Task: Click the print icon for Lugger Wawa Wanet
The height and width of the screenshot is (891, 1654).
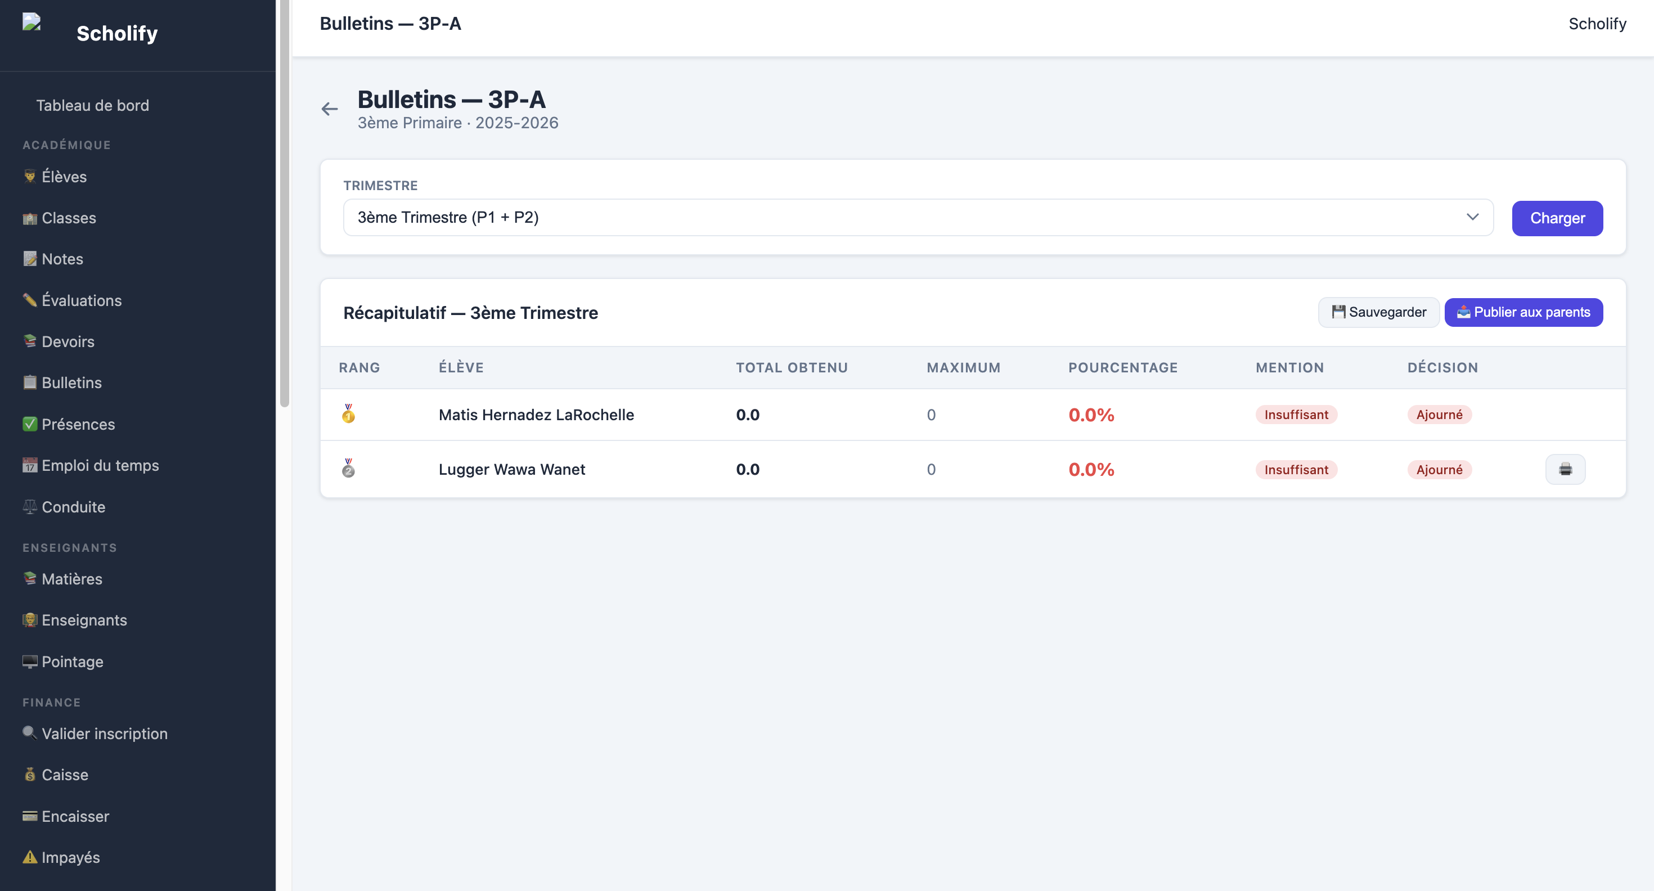Action: [x=1565, y=469]
